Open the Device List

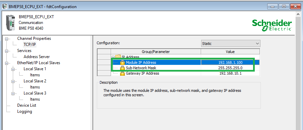(x=26, y=105)
